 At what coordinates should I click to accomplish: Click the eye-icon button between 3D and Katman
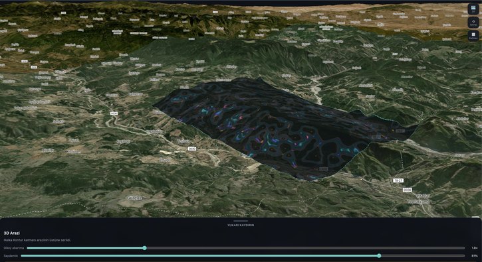coord(473,23)
